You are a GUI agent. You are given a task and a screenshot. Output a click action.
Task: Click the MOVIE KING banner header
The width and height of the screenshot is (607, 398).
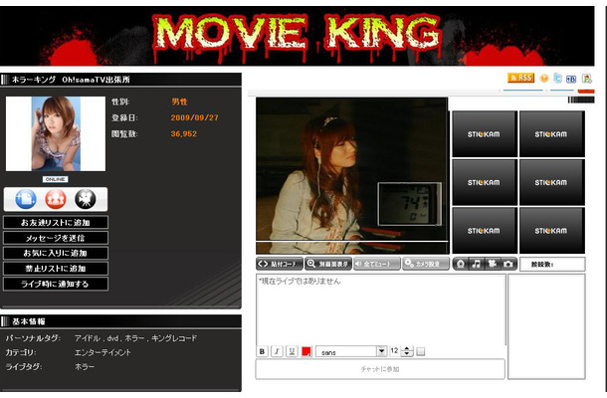pyautogui.click(x=297, y=36)
